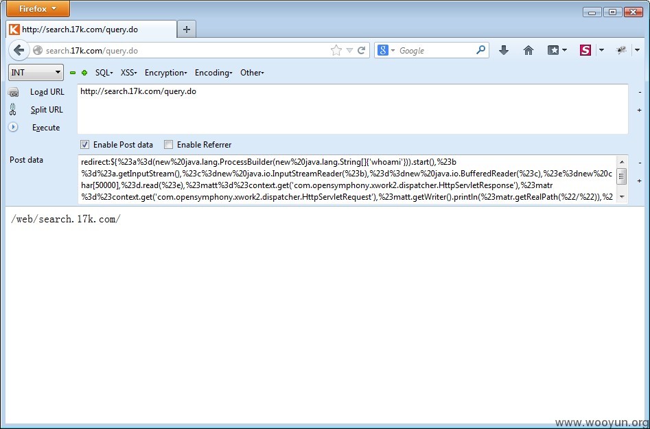Maximize the Firefox window
The image size is (650, 429).
612,12
